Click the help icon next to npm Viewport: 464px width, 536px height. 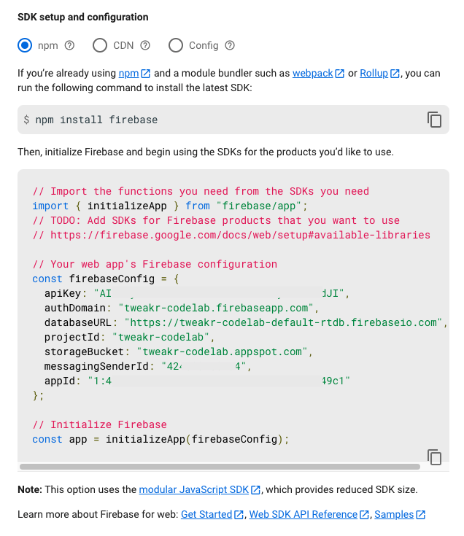click(x=70, y=45)
